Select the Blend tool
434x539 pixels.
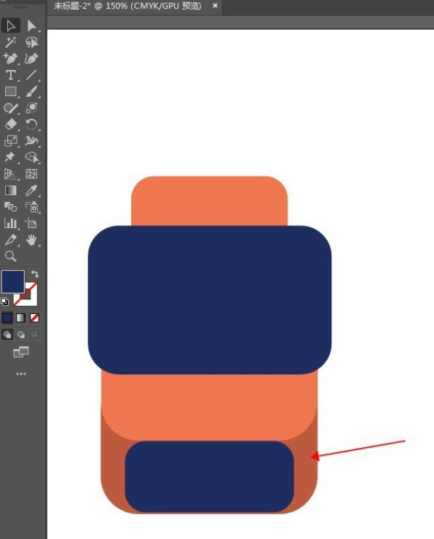(x=10, y=207)
